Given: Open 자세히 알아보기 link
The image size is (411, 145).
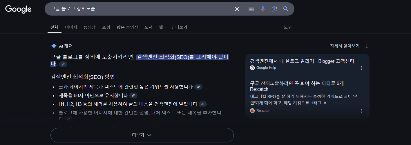Looking at the screenshot, I should click(345, 46).
